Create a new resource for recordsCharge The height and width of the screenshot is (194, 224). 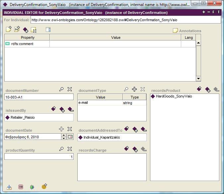[126, 149]
